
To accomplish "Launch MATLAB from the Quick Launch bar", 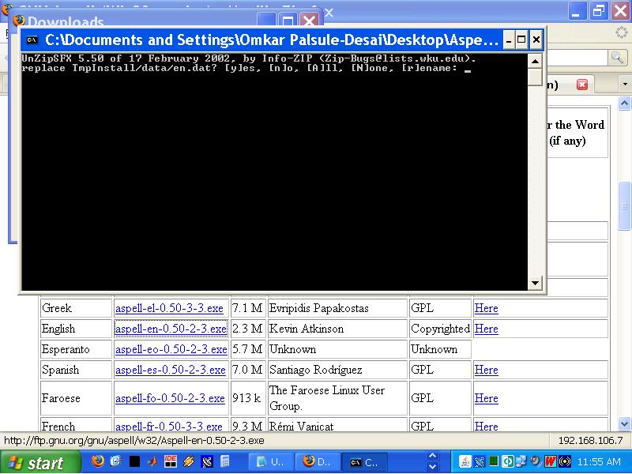I will tap(152, 461).
